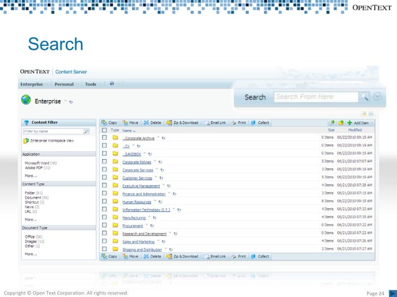The height and width of the screenshot is (297, 397).
Task: Click Collect in the bottom toolbar
Action: (260, 257)
